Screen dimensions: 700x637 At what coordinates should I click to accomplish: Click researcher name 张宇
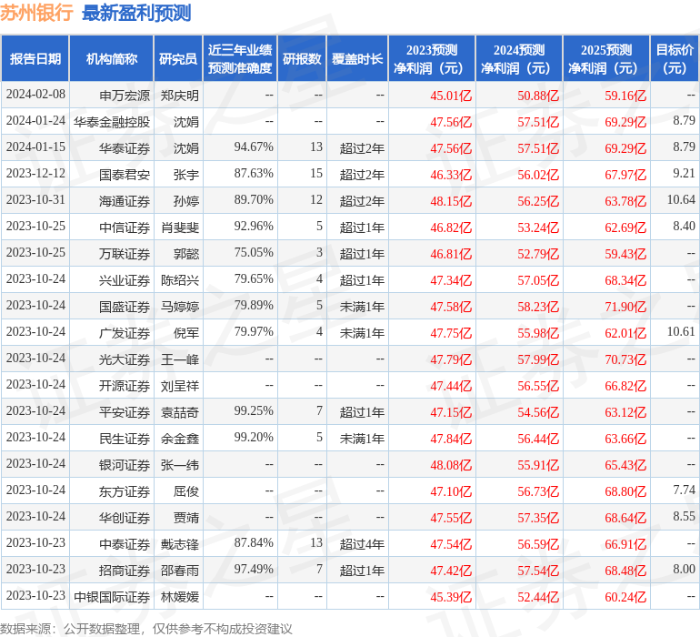click(186, 175)
